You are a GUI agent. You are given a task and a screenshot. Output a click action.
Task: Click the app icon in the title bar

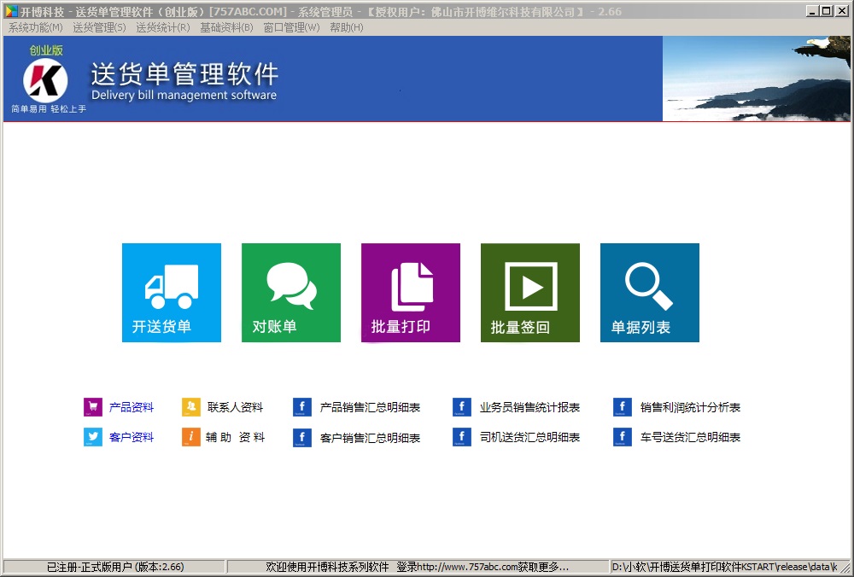coord(11,11)
